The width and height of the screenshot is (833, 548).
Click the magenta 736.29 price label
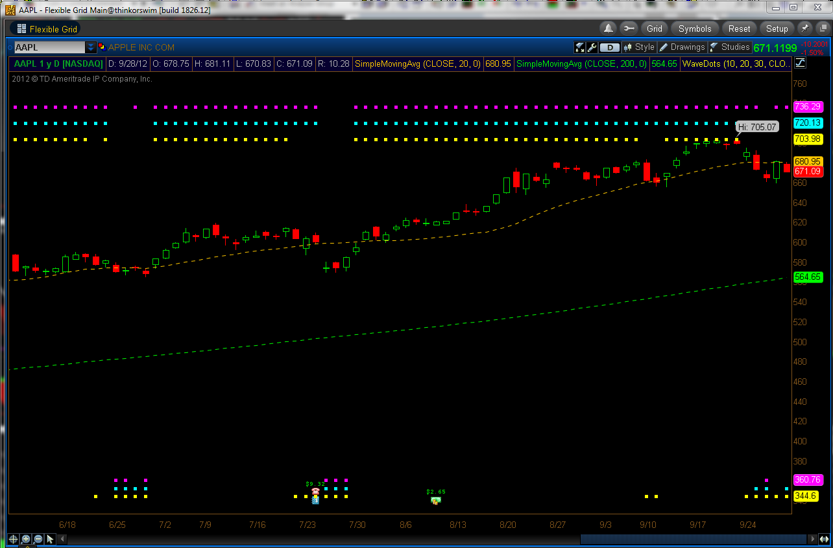pyautogui.click(x=808, y=106)
